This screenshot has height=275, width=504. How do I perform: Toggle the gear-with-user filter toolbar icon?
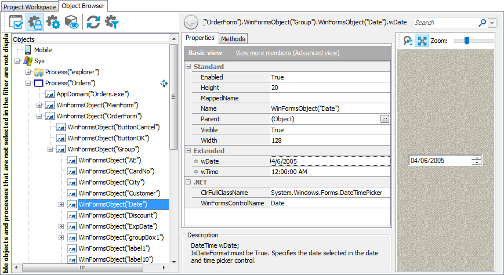[35, 23]
